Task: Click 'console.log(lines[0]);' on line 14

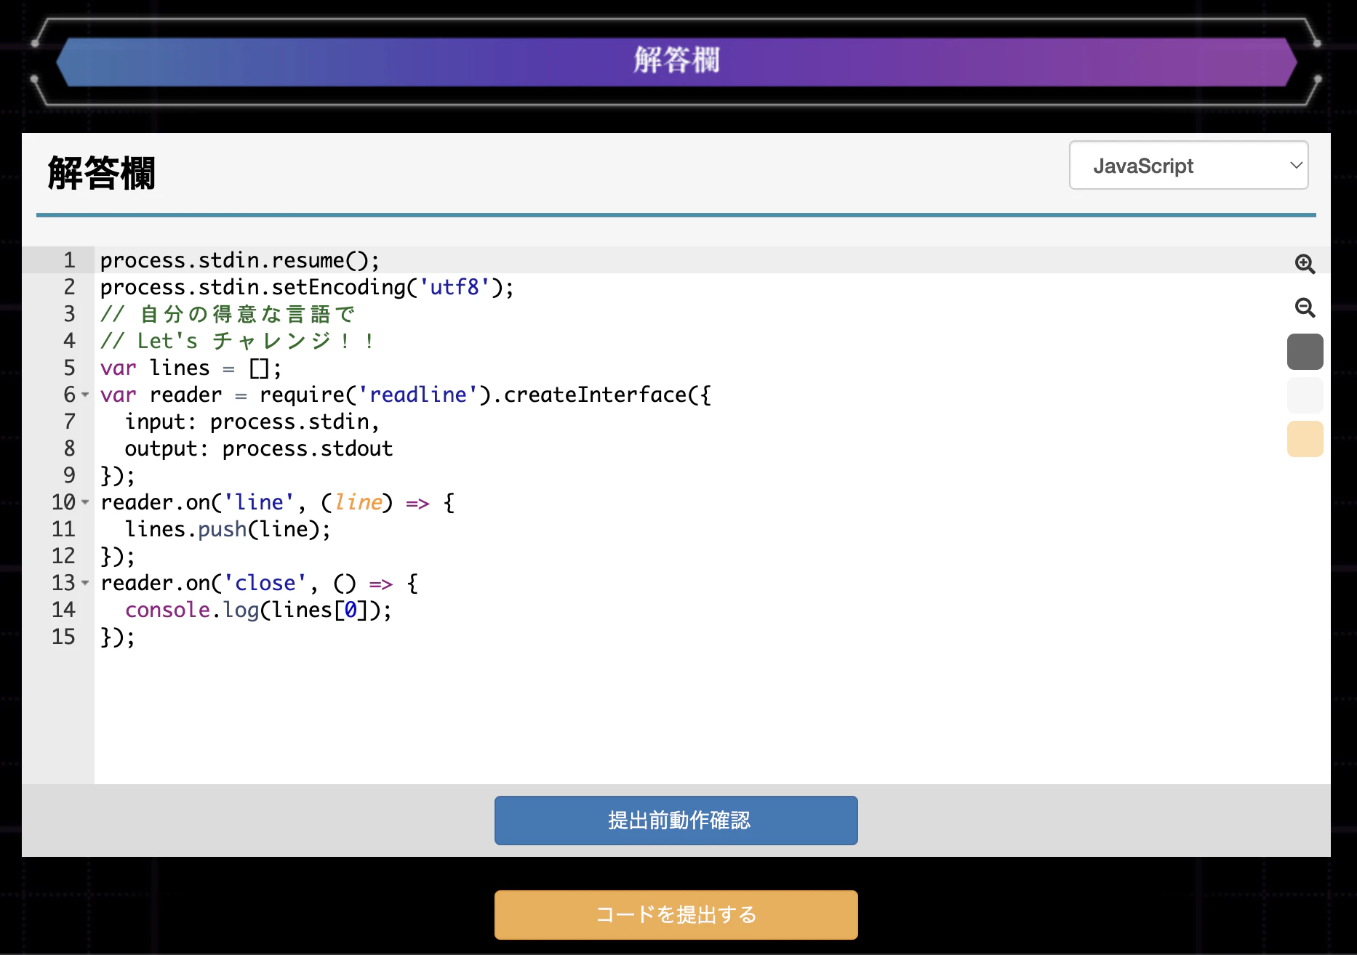Action: [258, 610]
